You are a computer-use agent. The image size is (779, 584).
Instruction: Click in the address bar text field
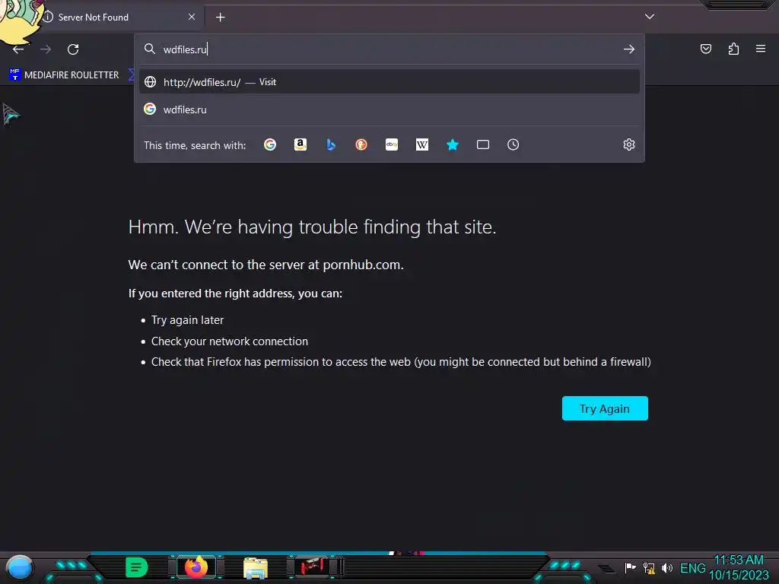[389, 49]
